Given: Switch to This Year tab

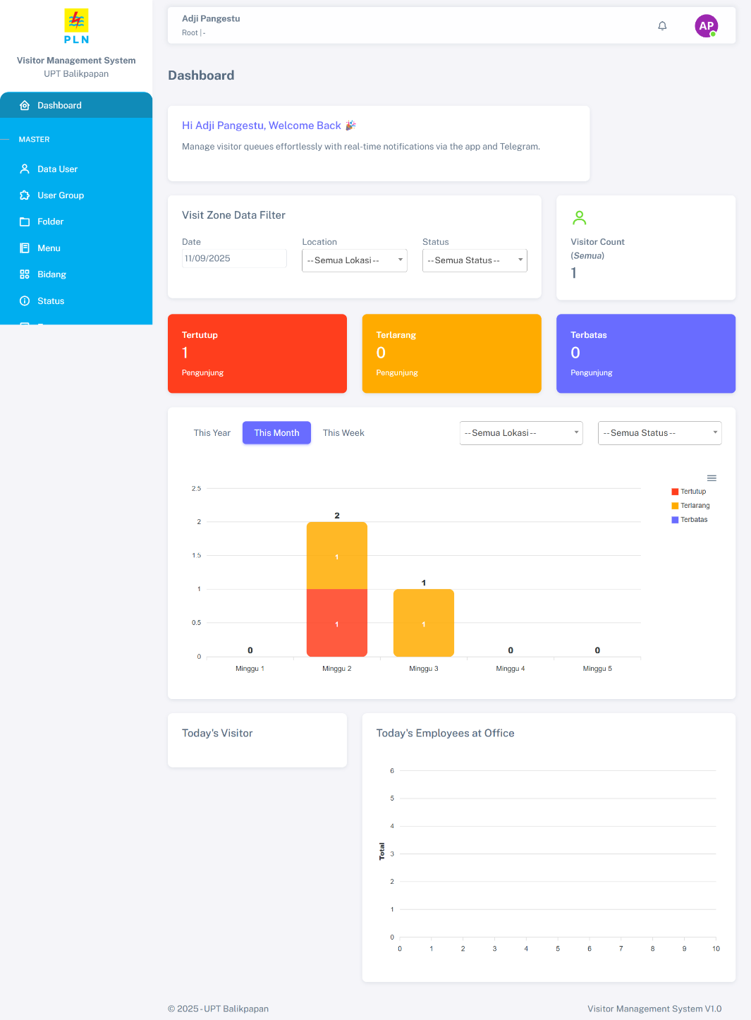Looking at the screenshot, I should (212, 433).
